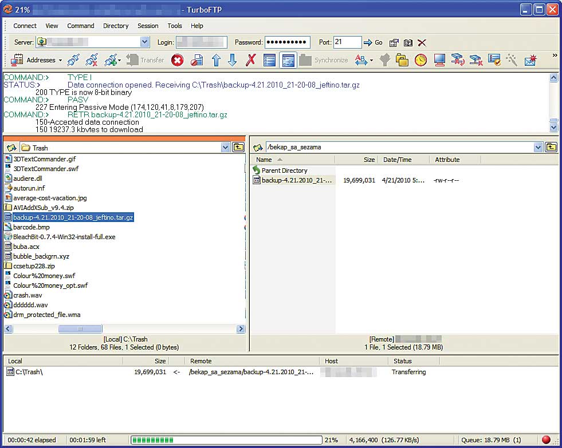This screenshot has height=448, width=562.
Task: Open the View menu
Action: (x=52, y=26)
